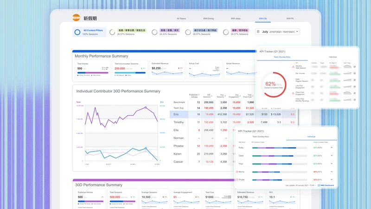Open the Total Articles 500 summary card
371x209 pixels.
[93, 69]
